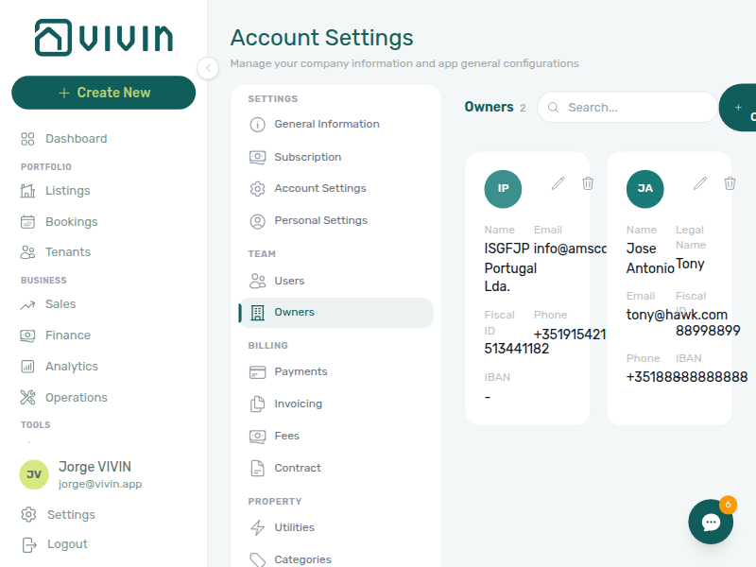Image resolution: width=756 pixels, height=567 pixels.
Task: Collapse the sidebar with the chevron button
Action: (x=208, y=68)
